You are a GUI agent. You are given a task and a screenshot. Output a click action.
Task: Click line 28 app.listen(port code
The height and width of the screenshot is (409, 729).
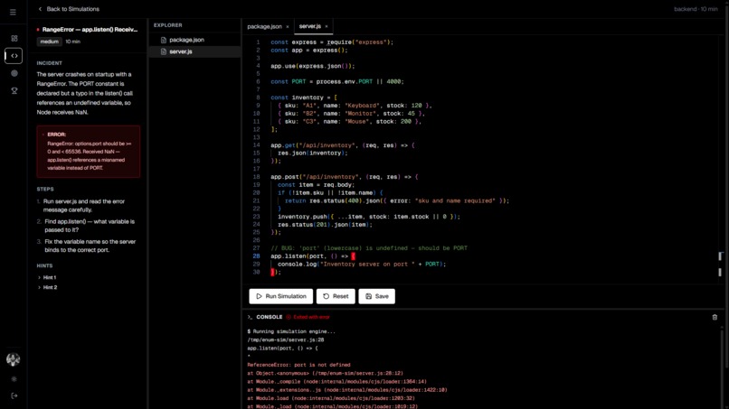click(313, 256)
